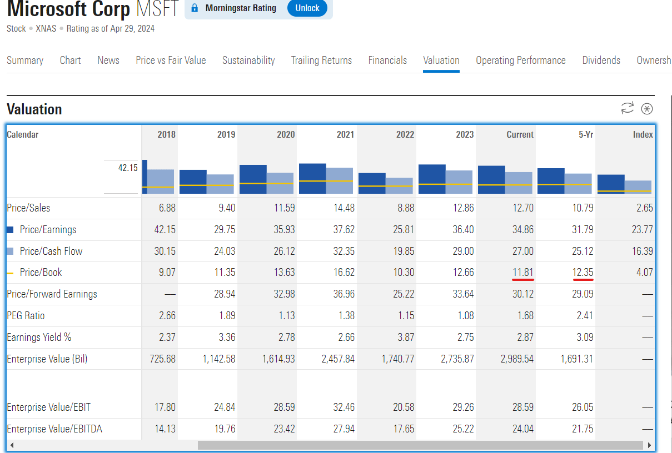The width and height of the screenshot is (672, 453).
Task: Click the Current Enterprise Value 2,989.54
Action: pos(517,359)
